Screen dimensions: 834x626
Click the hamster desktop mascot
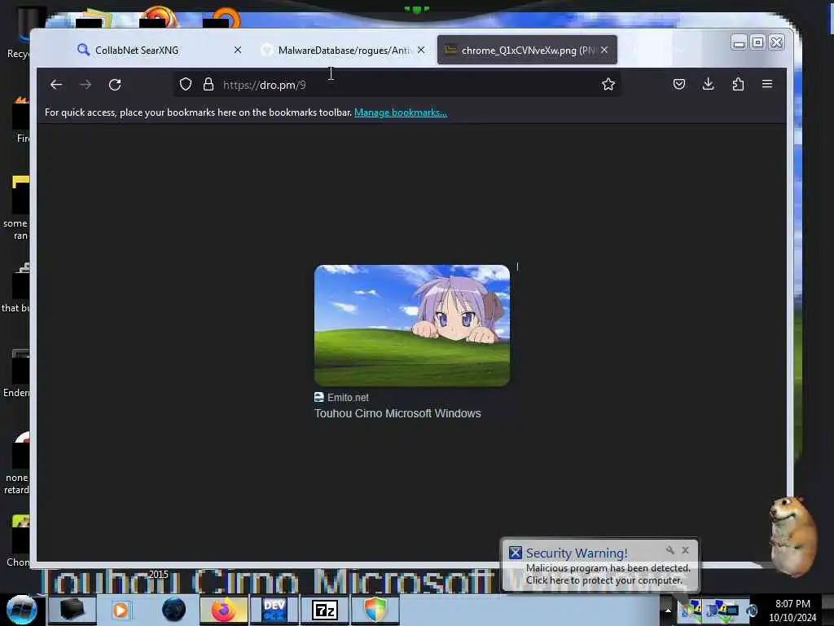tap(792, 536)
